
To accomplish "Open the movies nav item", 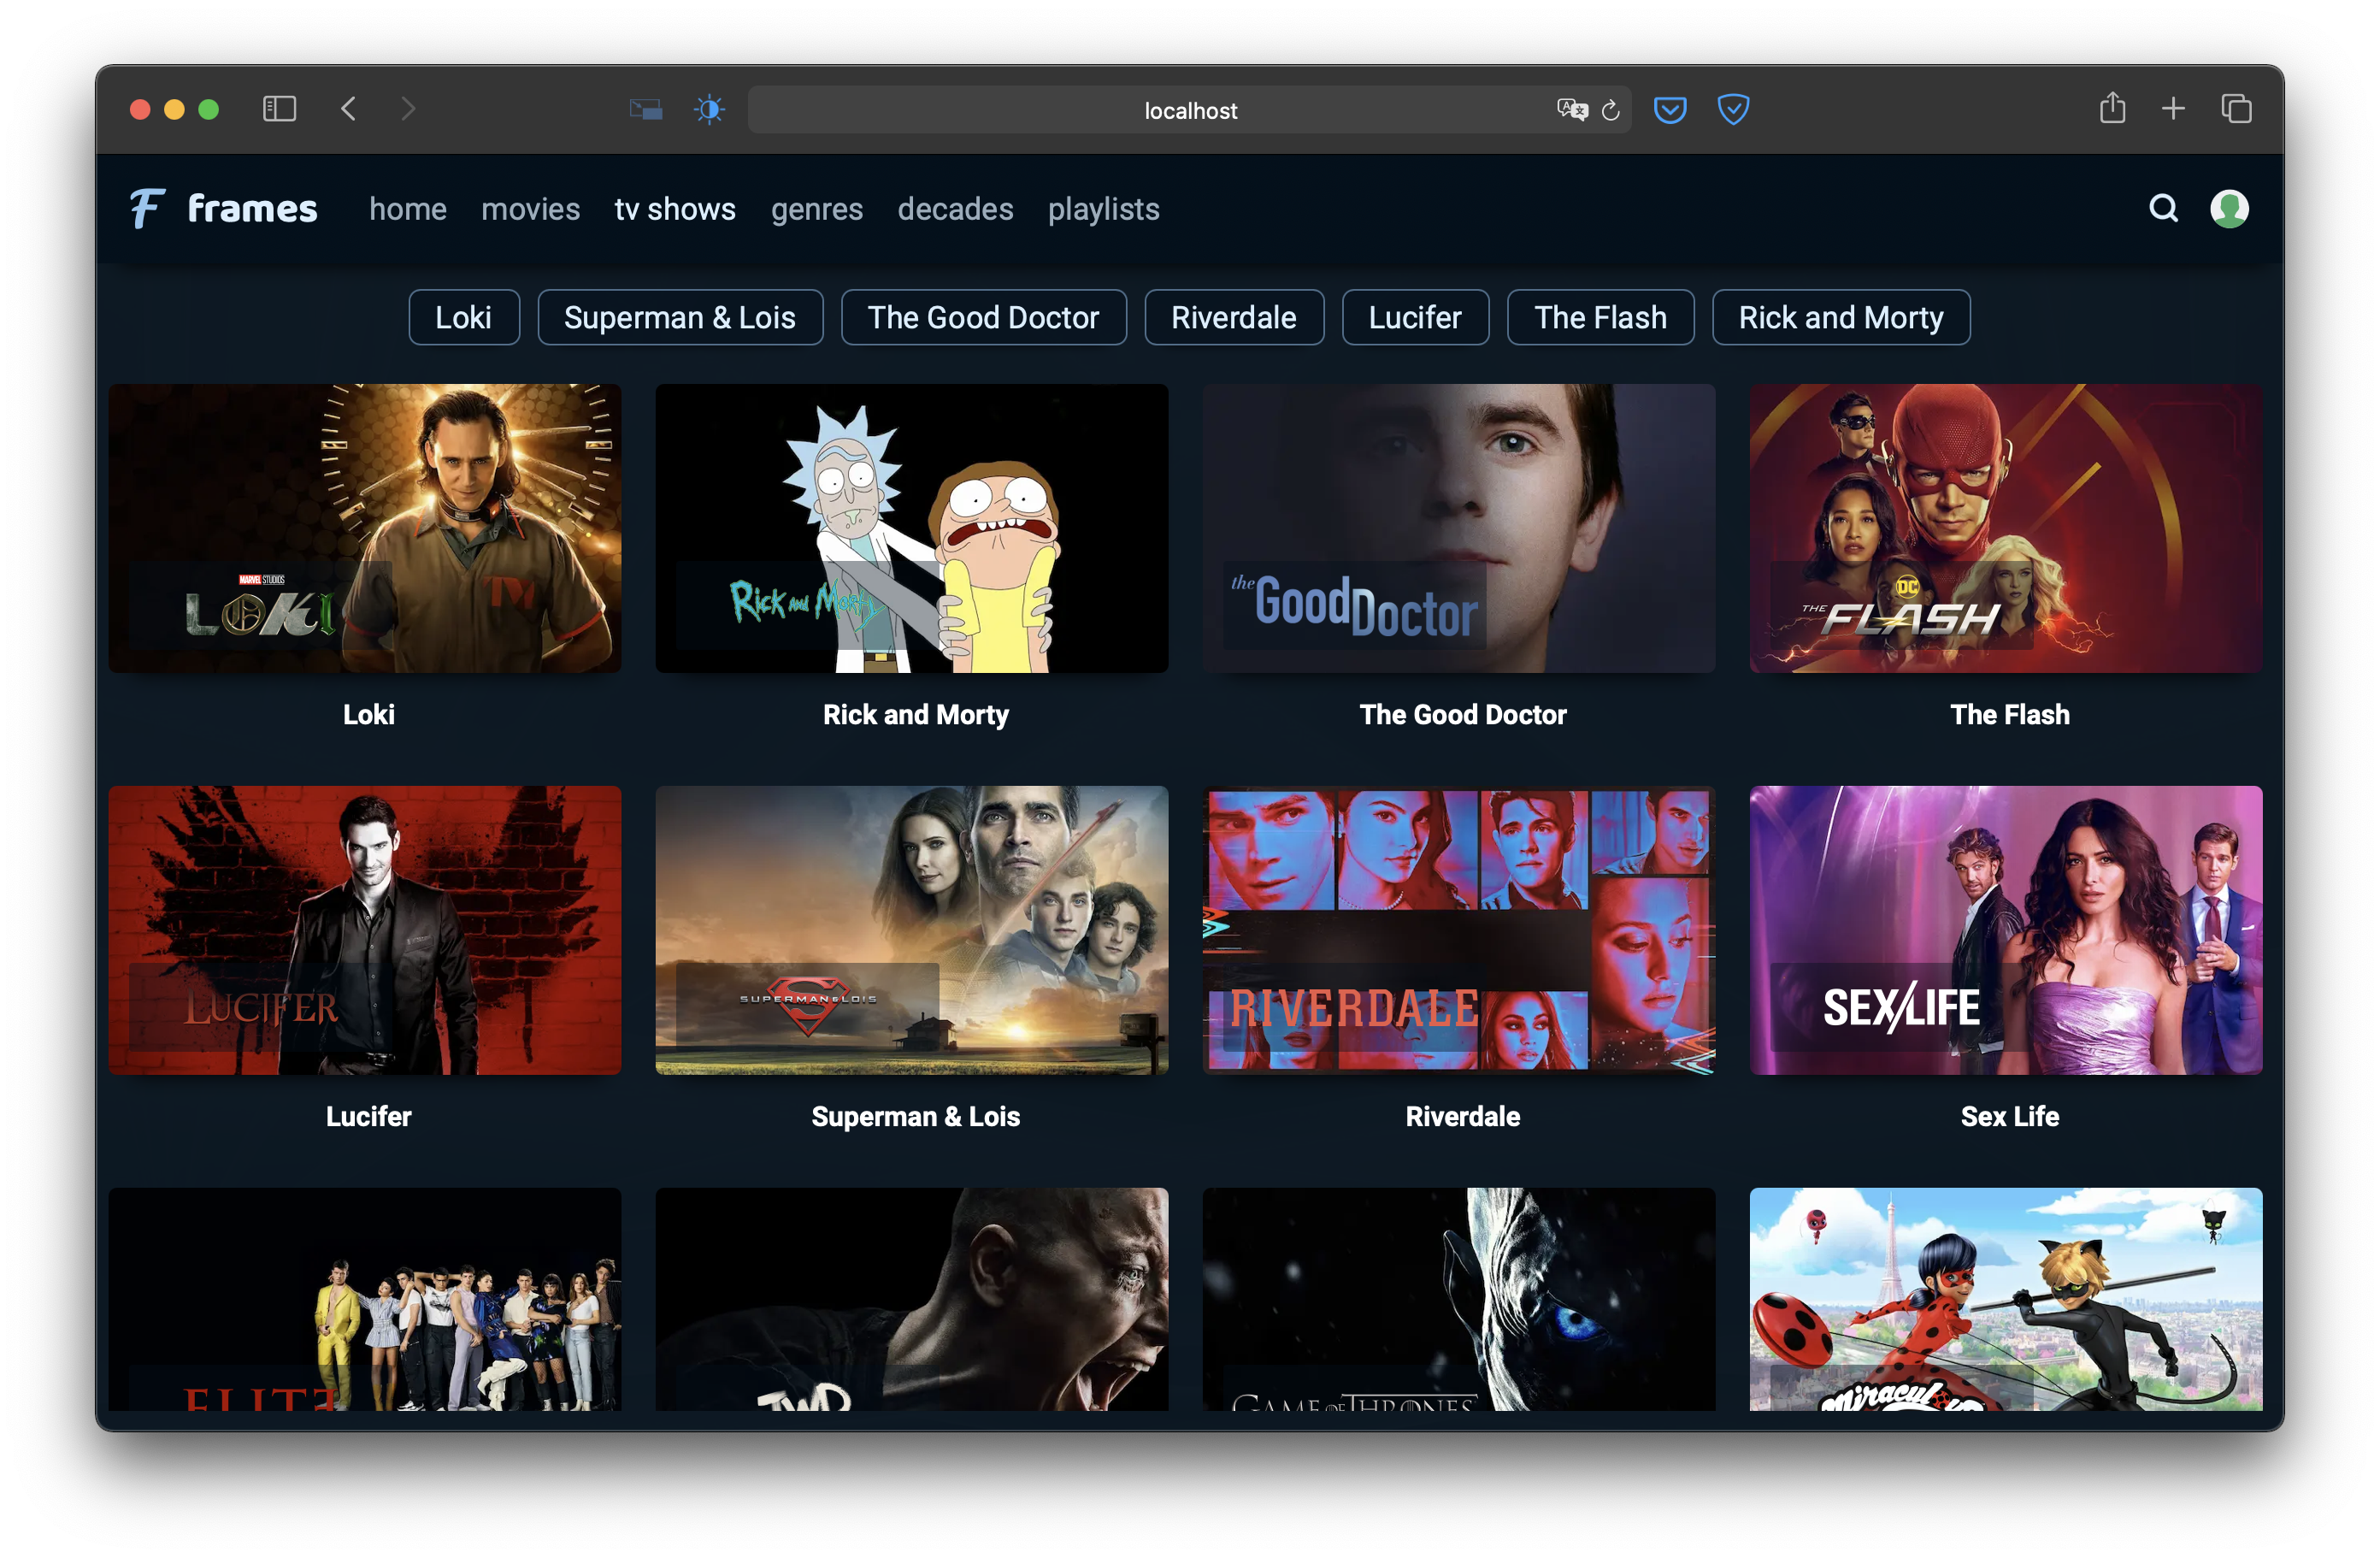I will pyautogui.click(x=530, y=209).
